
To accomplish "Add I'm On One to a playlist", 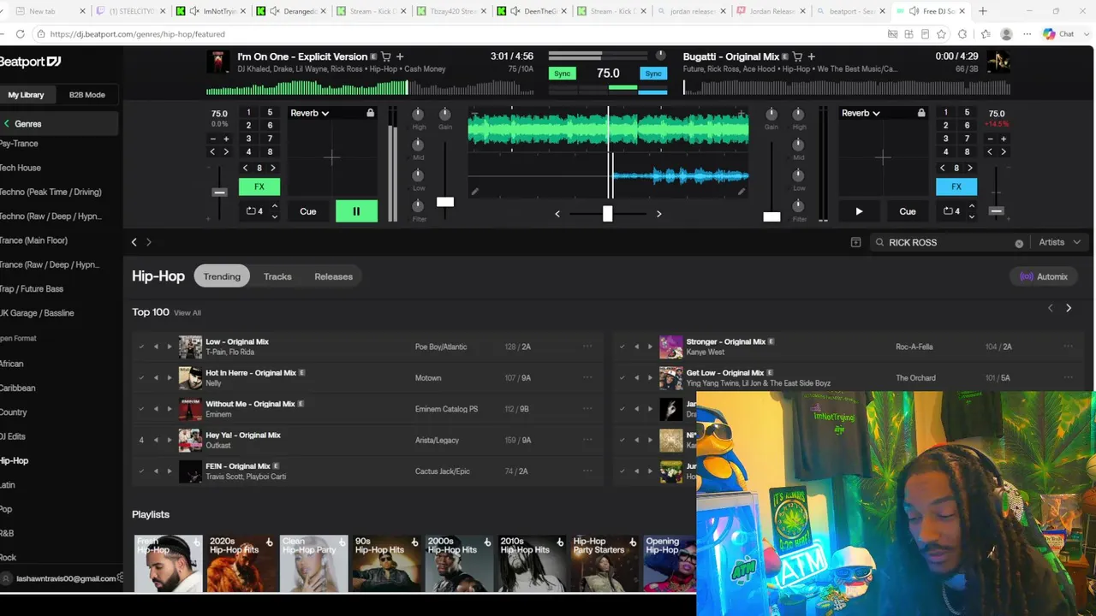I will (x=400, y=56).
